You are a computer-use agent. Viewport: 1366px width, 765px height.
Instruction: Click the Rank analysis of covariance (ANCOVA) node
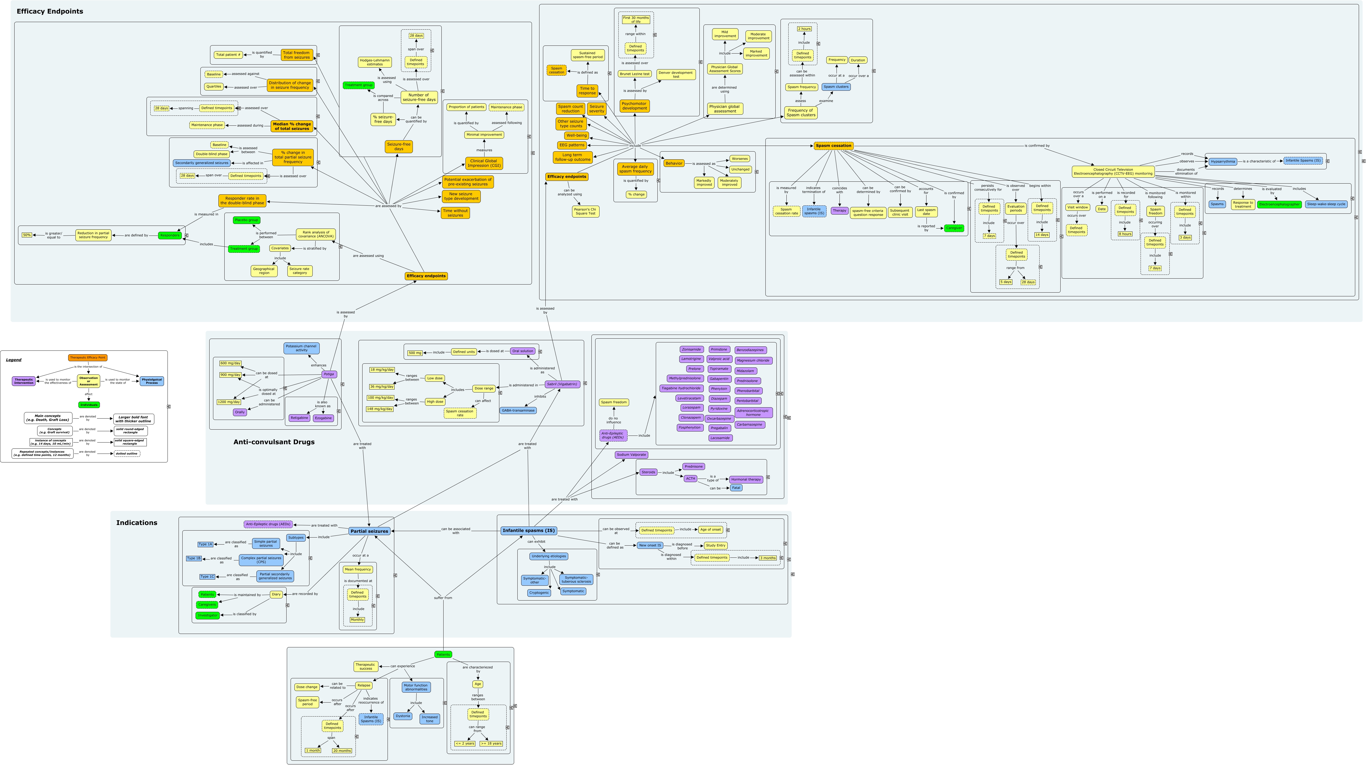[316, 234]
